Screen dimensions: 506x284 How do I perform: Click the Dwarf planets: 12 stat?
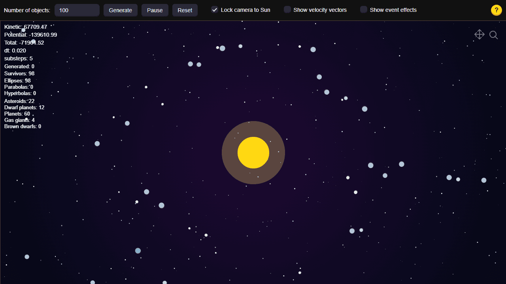(x=24, y=107)
